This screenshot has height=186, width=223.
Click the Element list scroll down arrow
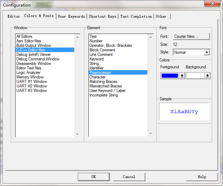coord(151,133)
